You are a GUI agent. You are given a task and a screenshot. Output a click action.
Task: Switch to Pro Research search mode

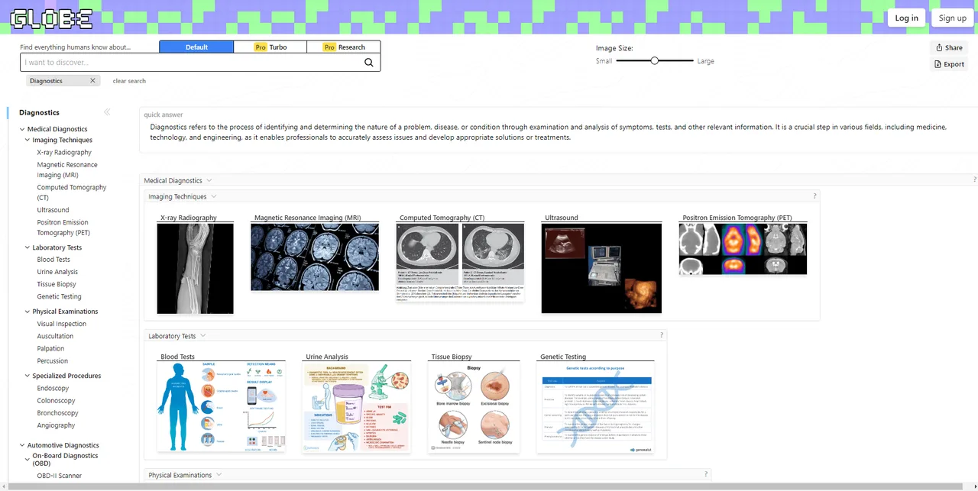tap(344, 47)
